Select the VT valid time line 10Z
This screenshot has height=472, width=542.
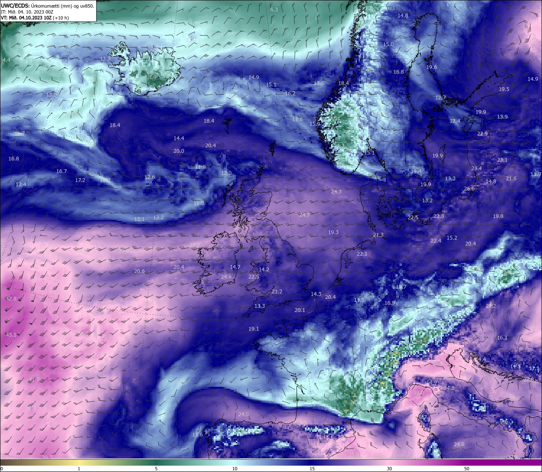[x=35, y=18]
